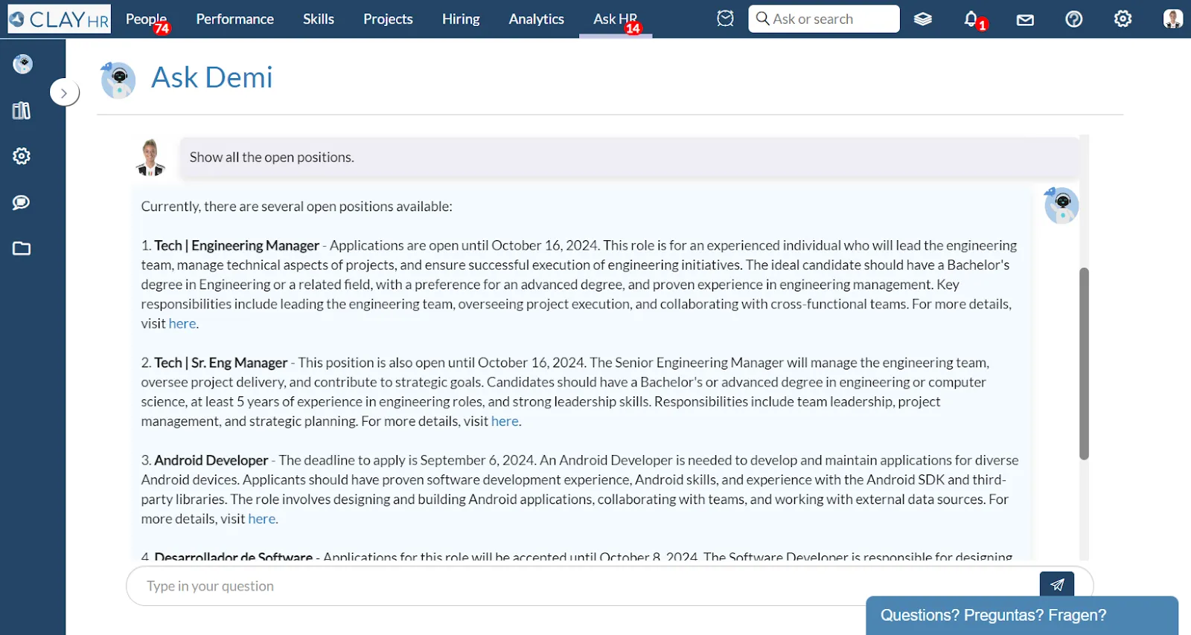Send the question with the paper plane
The height and width of the screenshot is (635, 1191).
[1057, 584]
